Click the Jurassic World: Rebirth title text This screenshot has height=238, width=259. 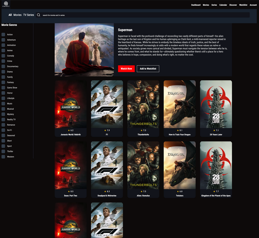[x=71, y=135]
